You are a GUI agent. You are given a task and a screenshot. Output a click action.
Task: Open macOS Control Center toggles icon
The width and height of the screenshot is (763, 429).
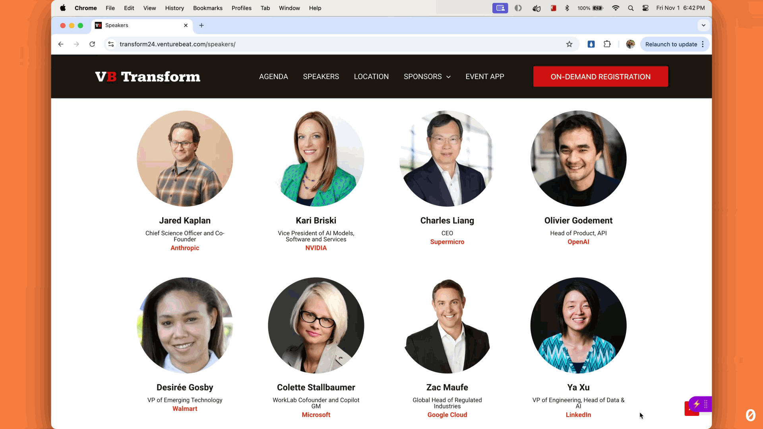click(645, 8)
